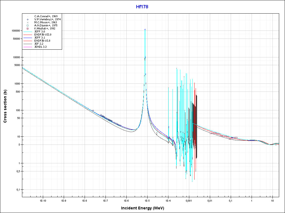
Task: Click the 1E-5 tick label on x-axis
Action: pos(147,200)
